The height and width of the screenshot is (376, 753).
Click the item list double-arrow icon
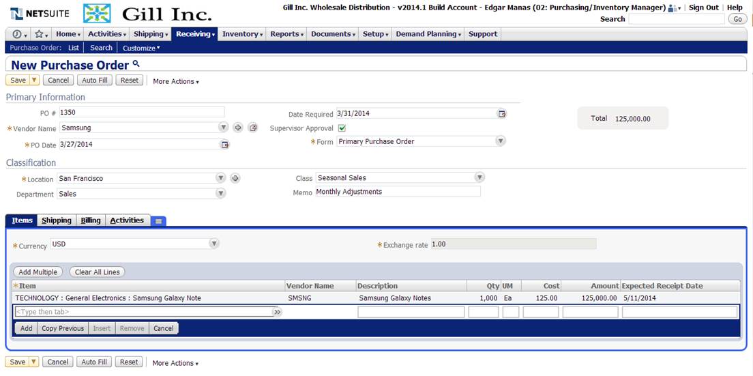point(277,312)
